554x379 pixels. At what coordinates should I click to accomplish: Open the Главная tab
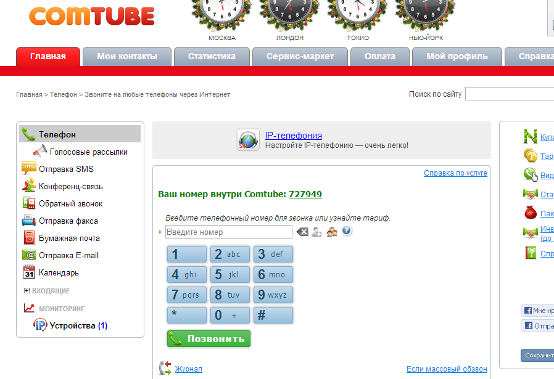48,57
